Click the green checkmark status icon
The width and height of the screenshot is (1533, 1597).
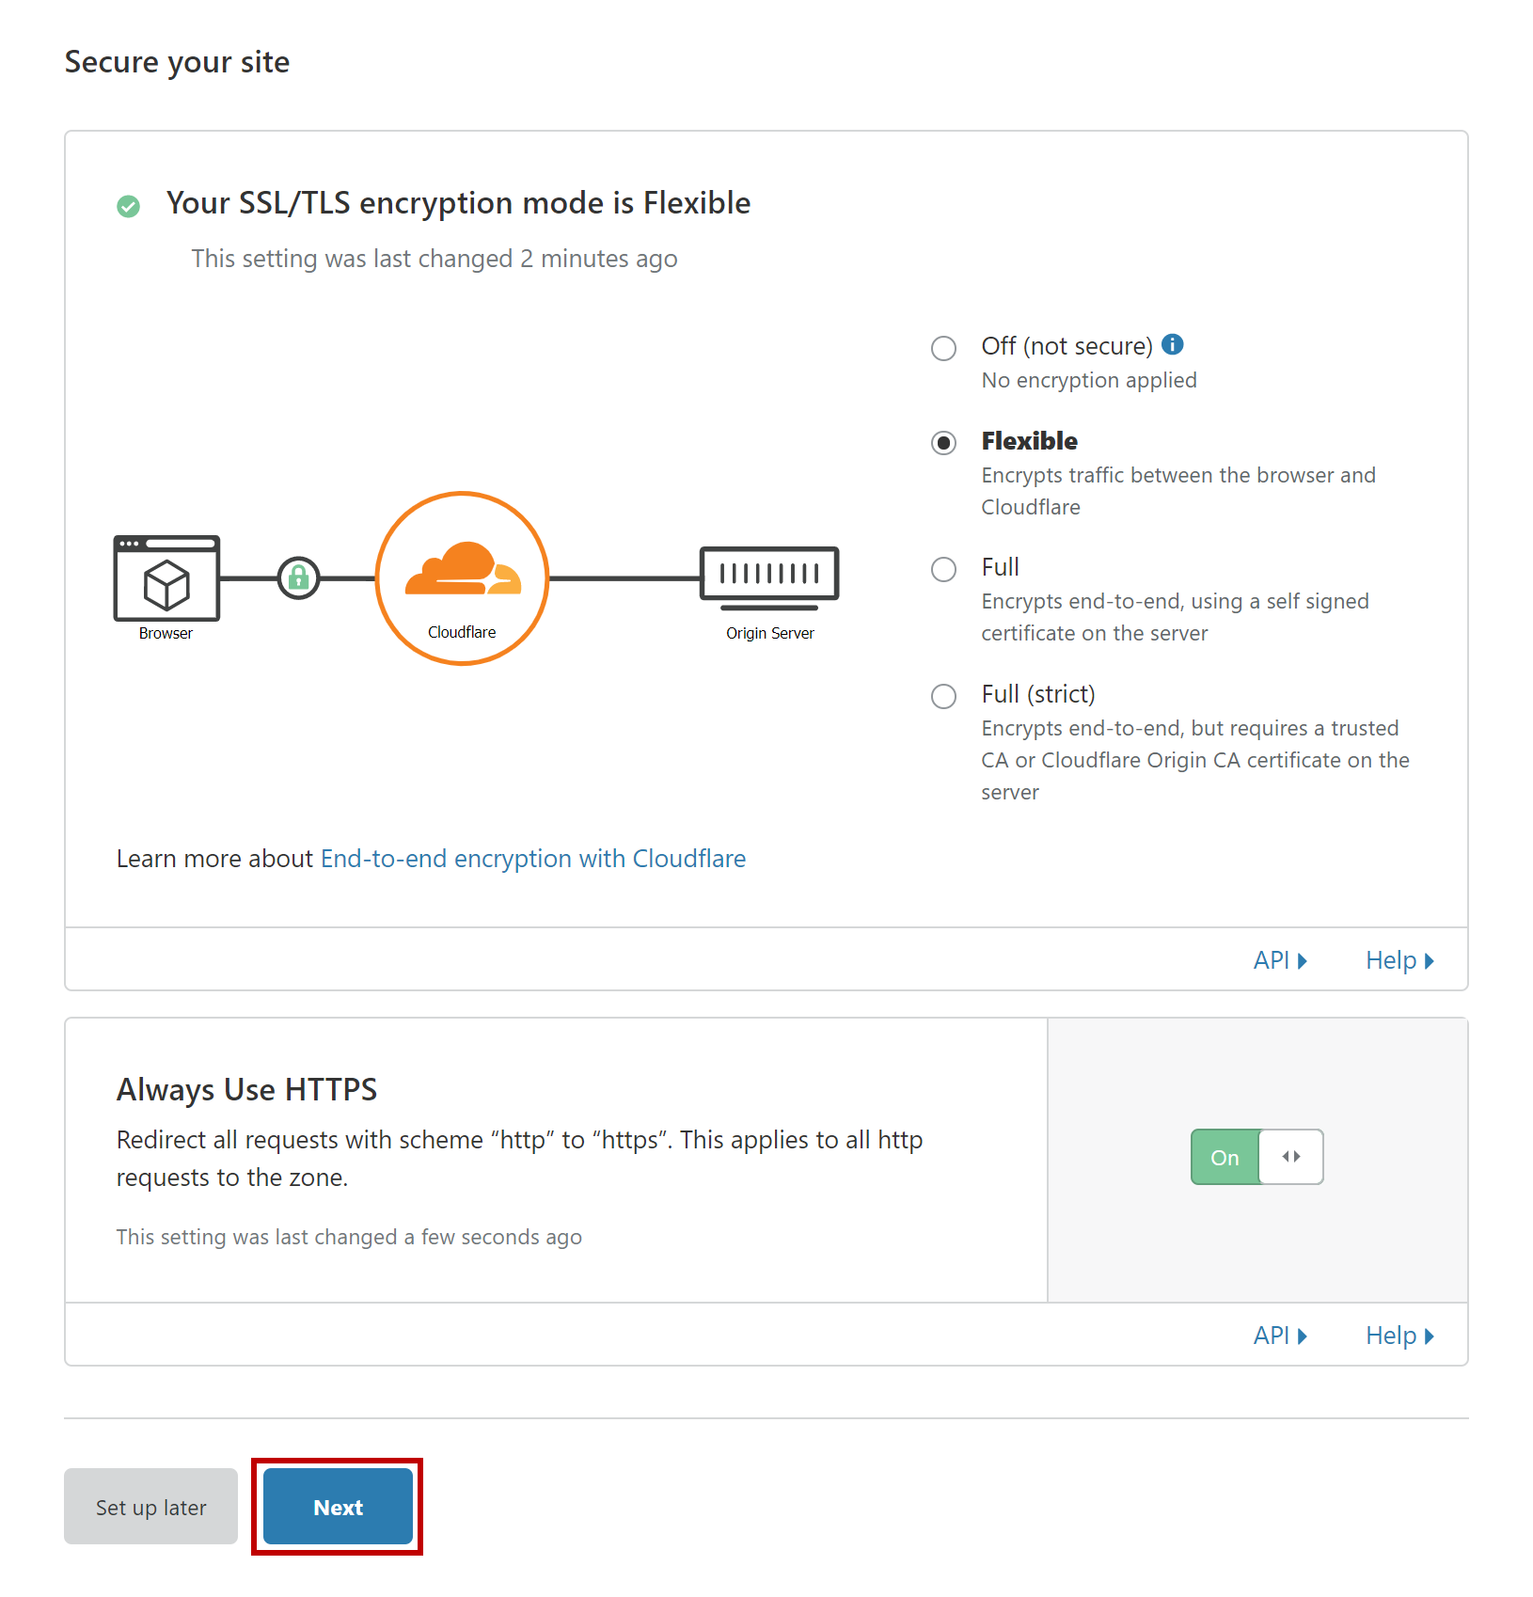(x=129, y=206)
